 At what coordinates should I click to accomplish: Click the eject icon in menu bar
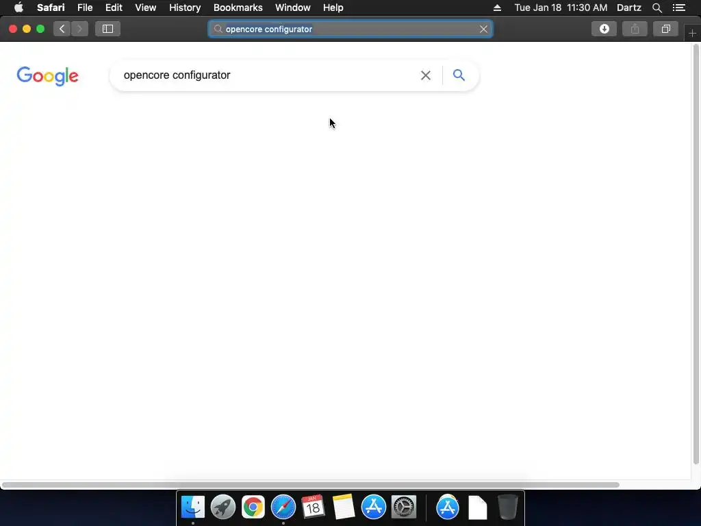(x=497, y=8)
